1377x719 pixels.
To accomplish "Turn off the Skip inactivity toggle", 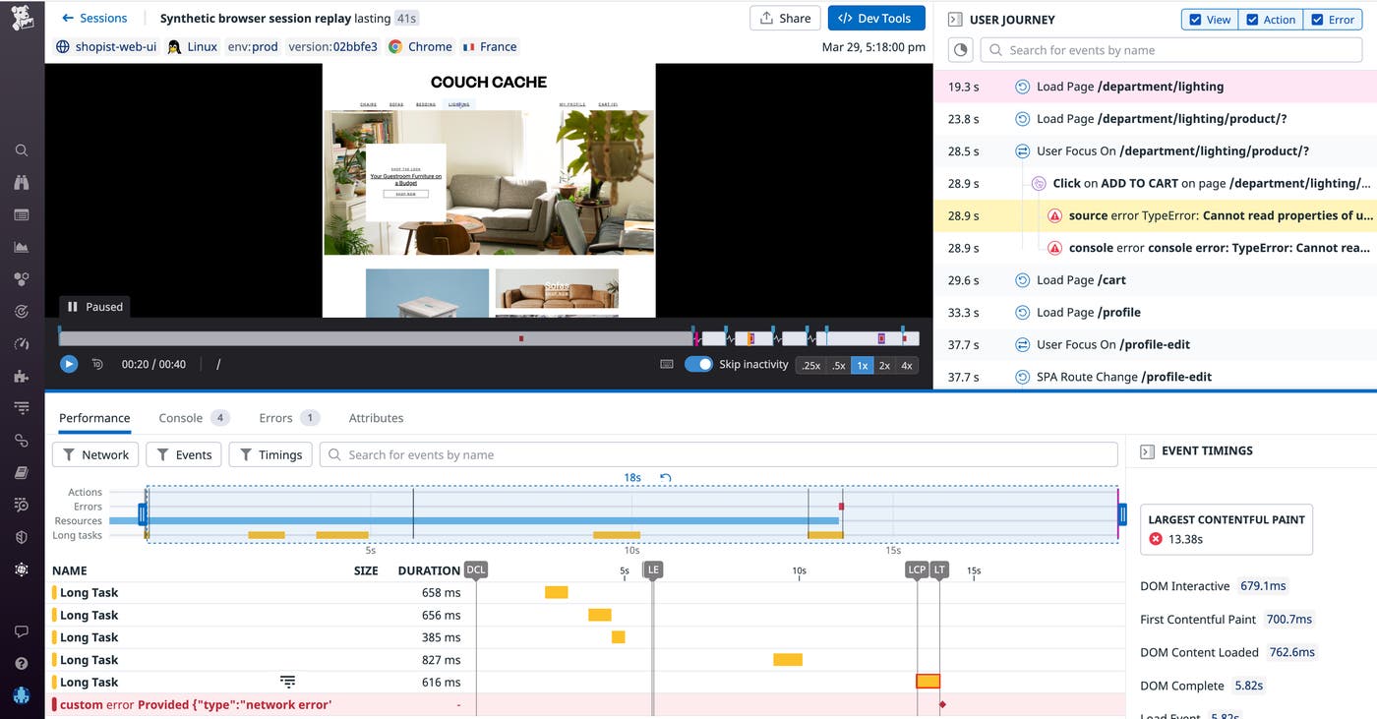I will [698, 364].
